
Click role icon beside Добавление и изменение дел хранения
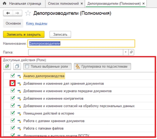tap(19, 84)
